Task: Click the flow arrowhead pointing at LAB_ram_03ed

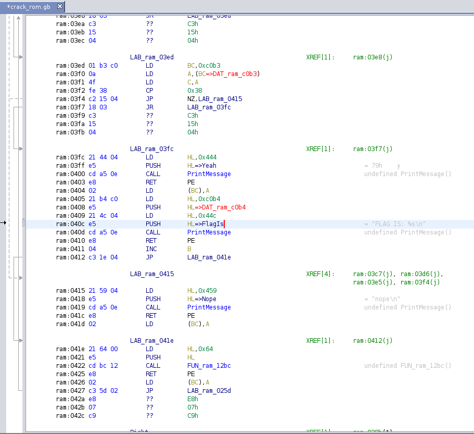Action: click(20, 57)
